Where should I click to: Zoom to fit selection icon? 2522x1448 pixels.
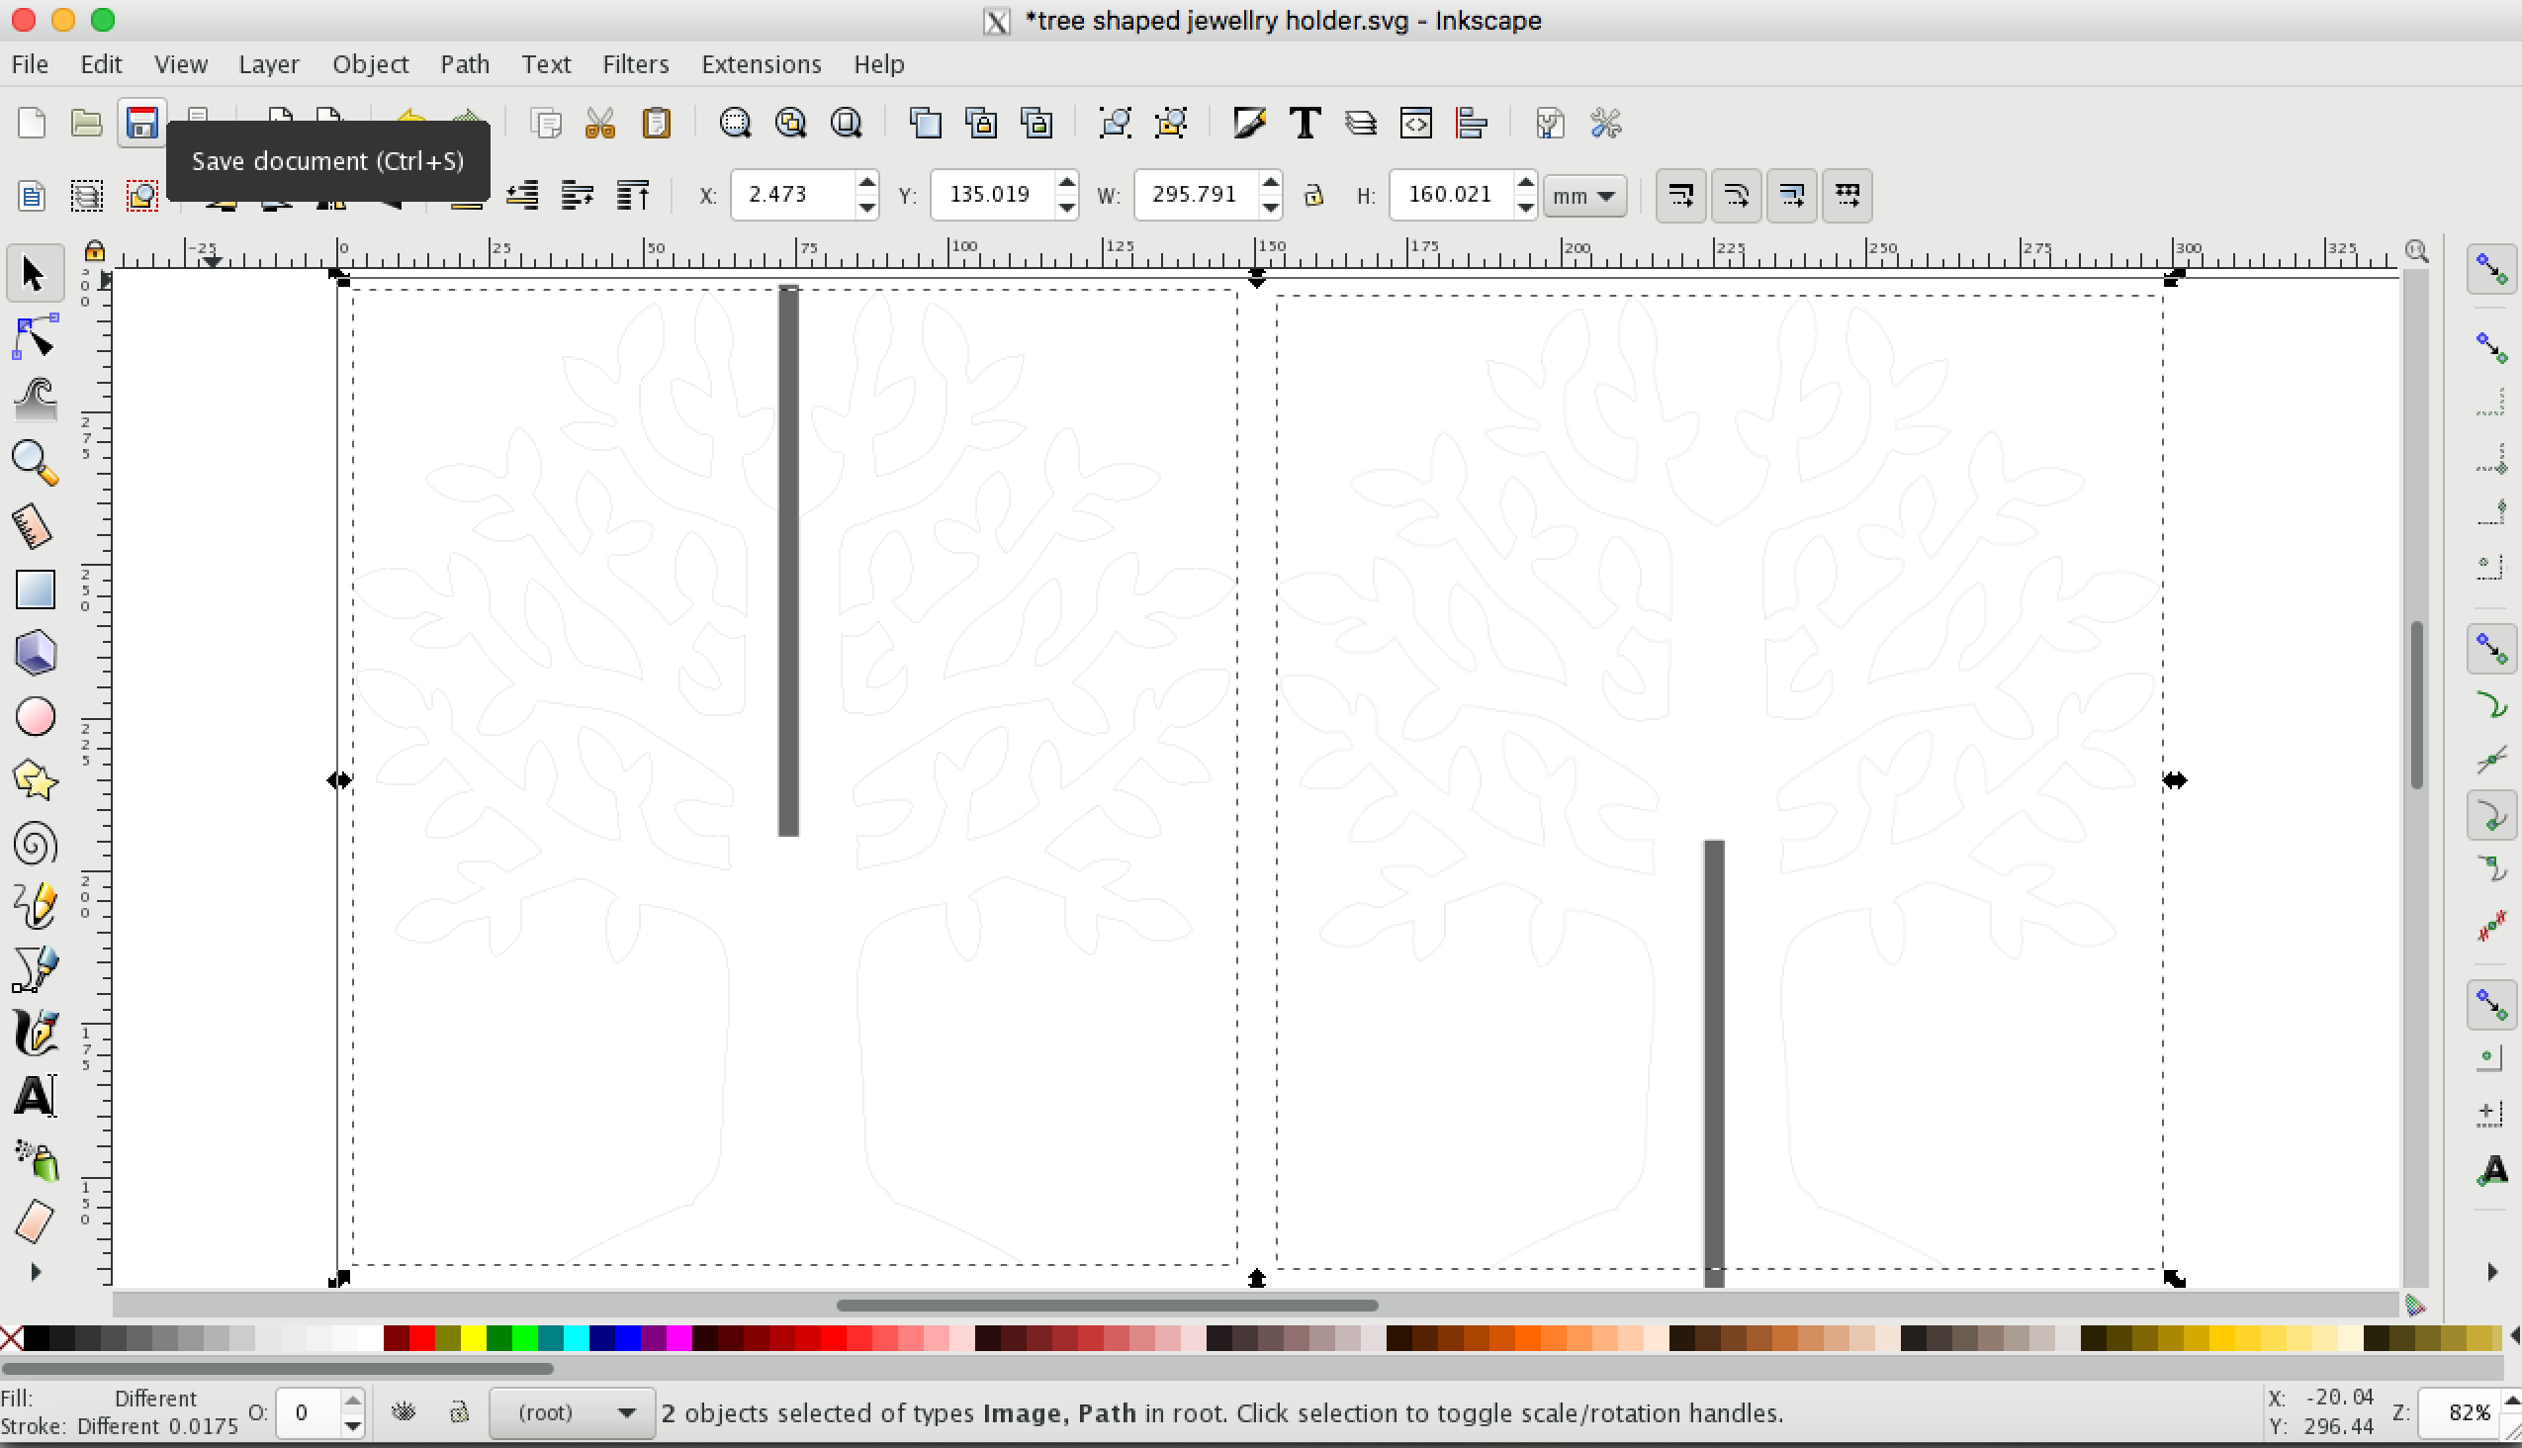[x=735, y=124]
